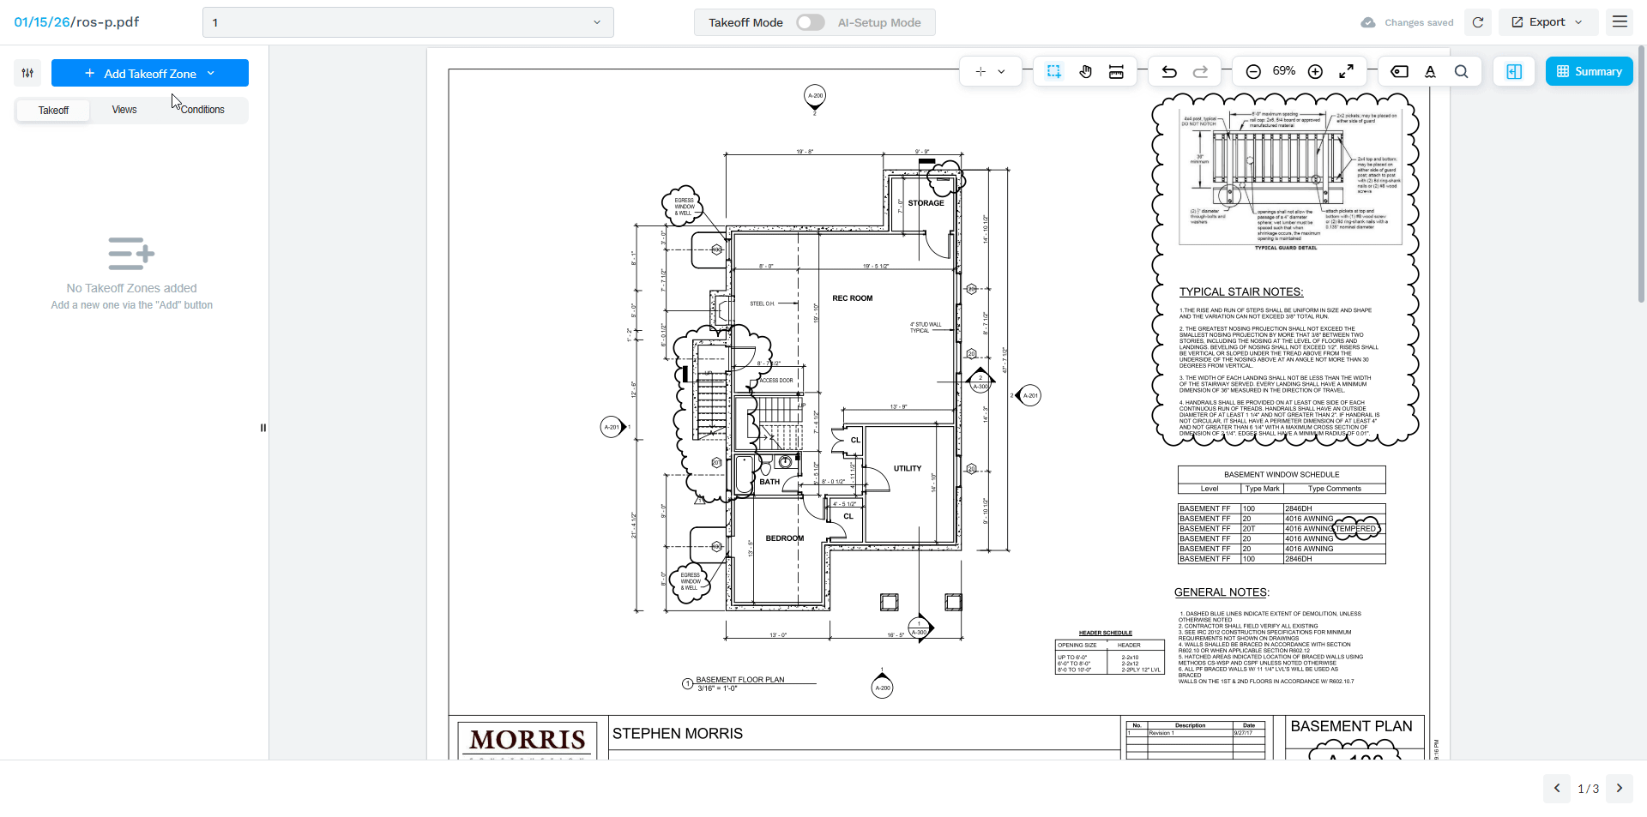Click Add Takeoff Zone button
Screen dimensions: 1647x817
point(149,74)
